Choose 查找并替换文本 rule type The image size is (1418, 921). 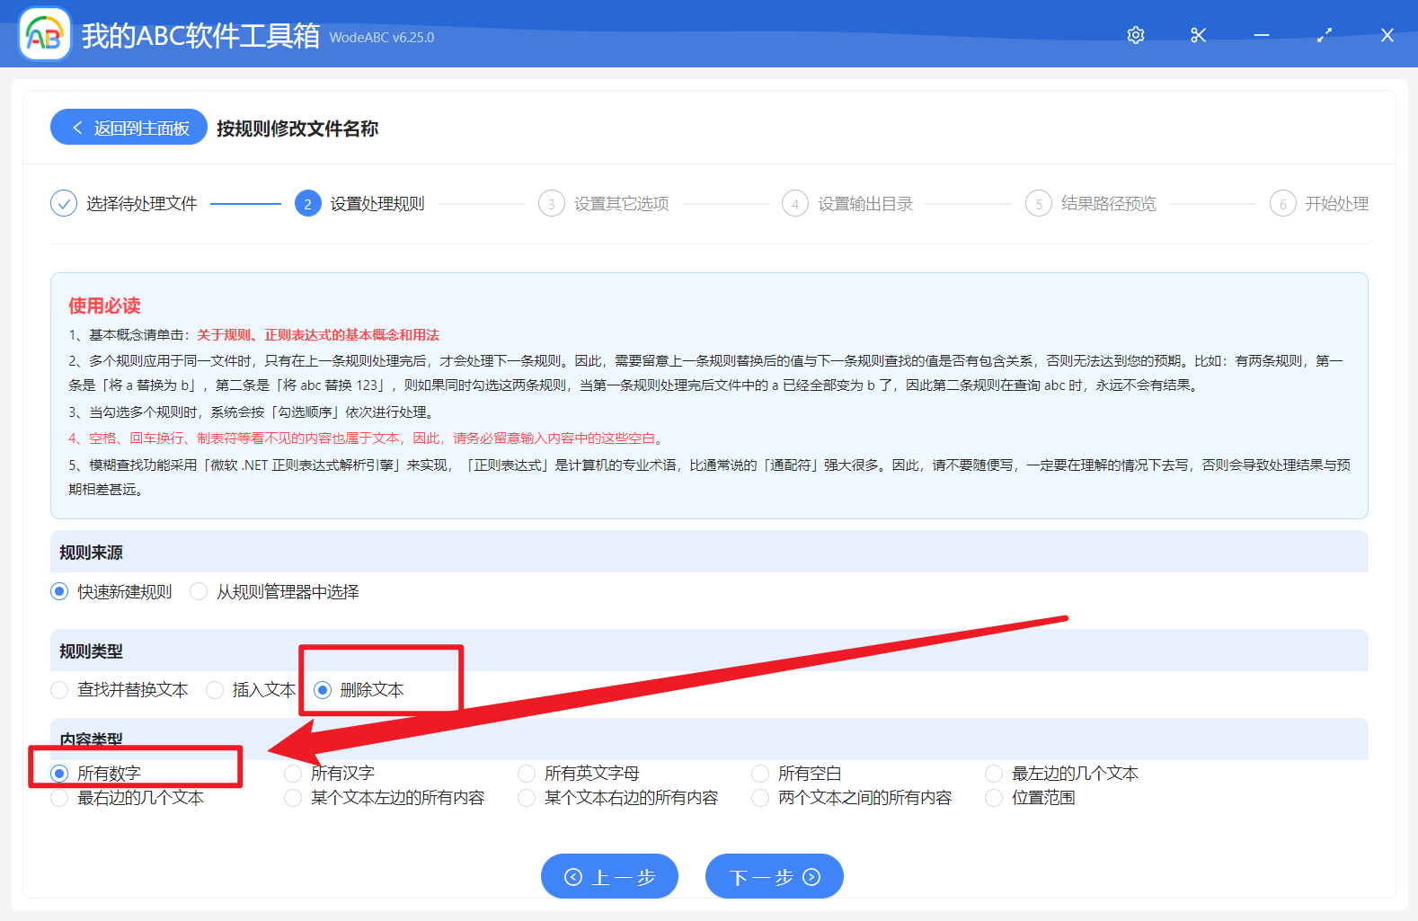(120, 689)
